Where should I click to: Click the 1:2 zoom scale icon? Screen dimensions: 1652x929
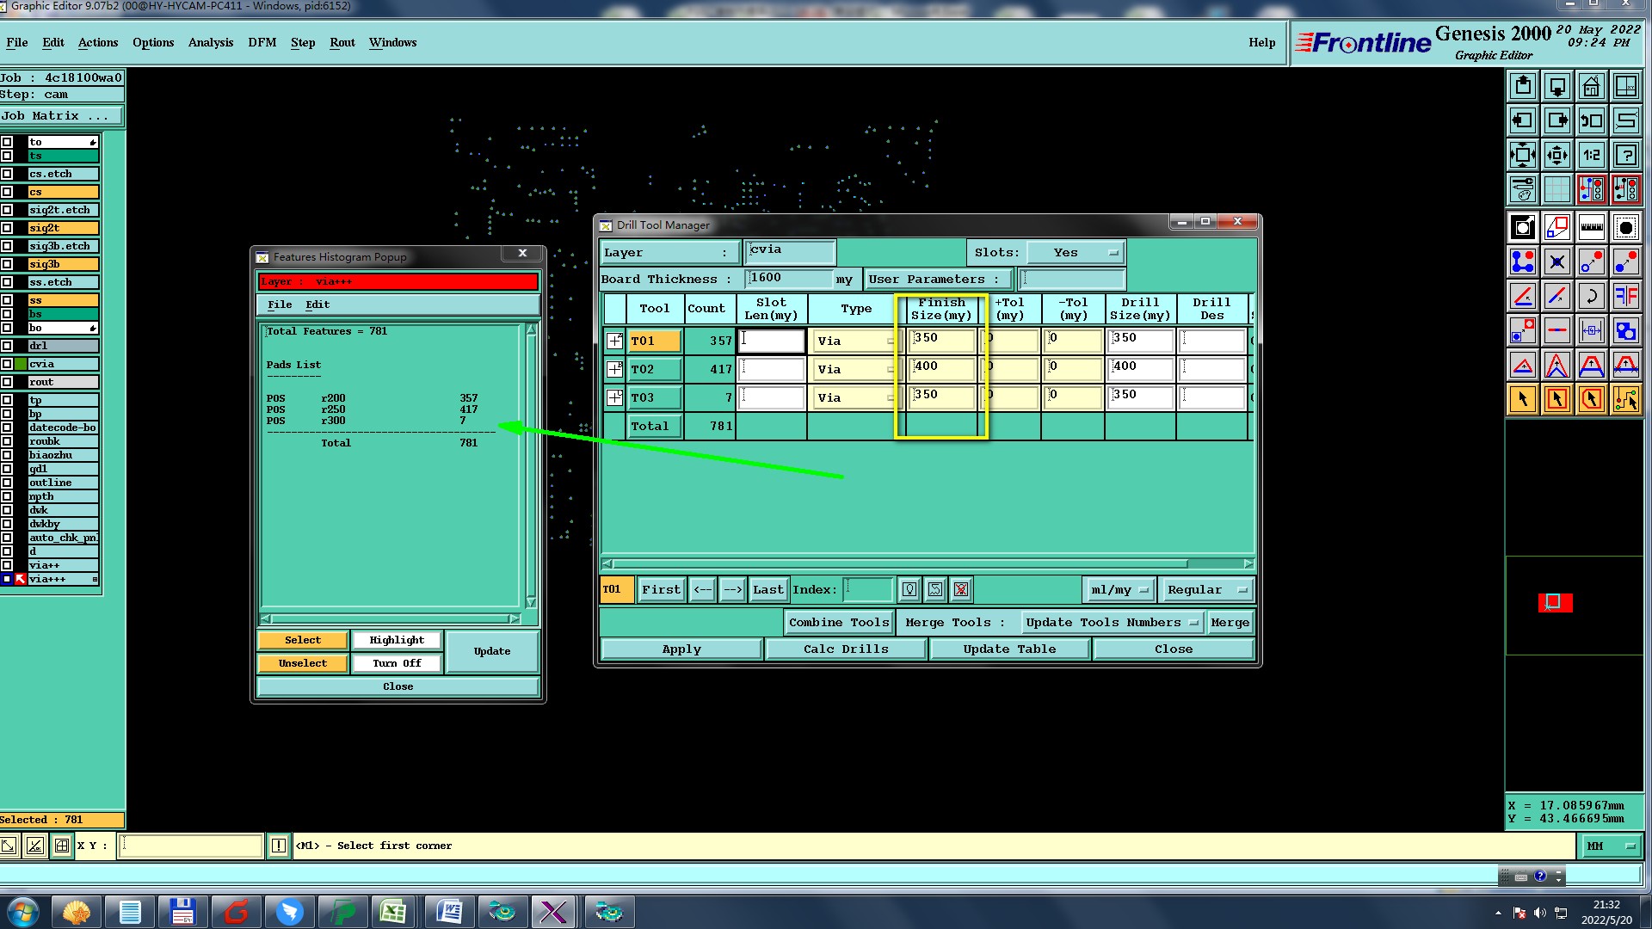click(x=1591, y=156)
